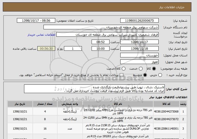Image resolution: width=197 pixels, height=139 pixels.
Task: Click item code 4038120044273072
Action: [x=166, y=119]
